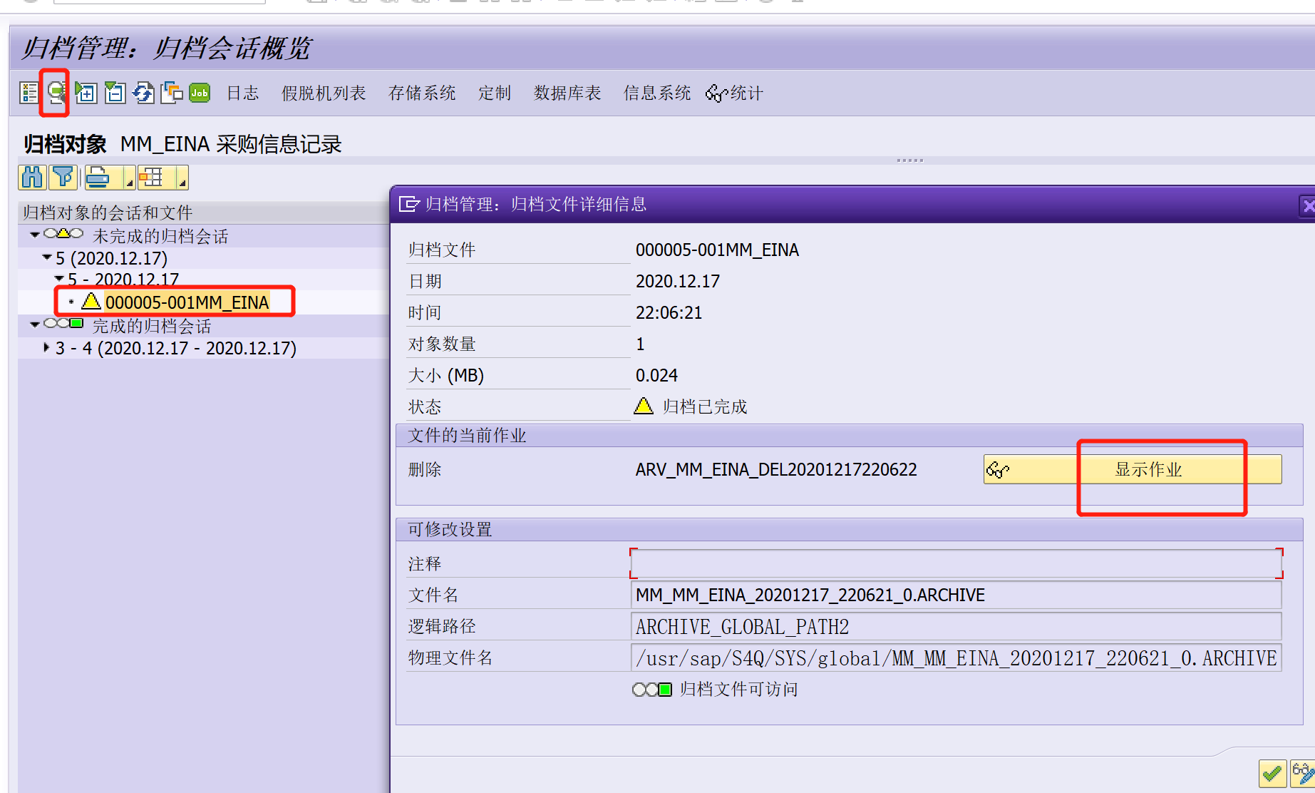Click the green checkmark confirm icon
This screenshot has height=793, width=1315.
pyautogui.click(x=1272, y=774)
